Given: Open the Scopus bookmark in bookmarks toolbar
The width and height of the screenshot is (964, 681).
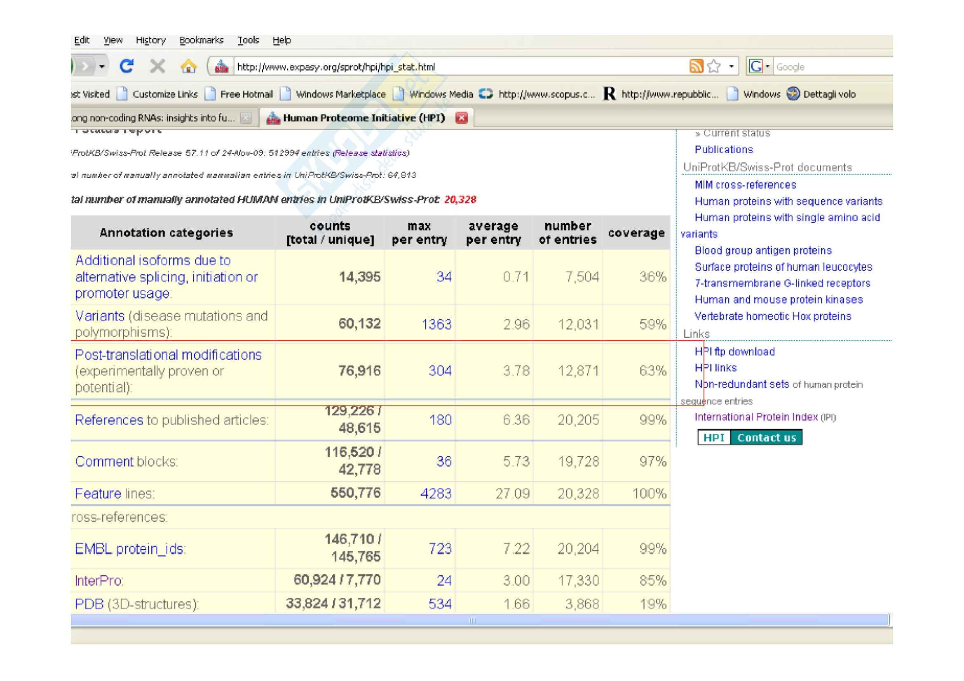Looking at the screenshot, I should 539,94.
